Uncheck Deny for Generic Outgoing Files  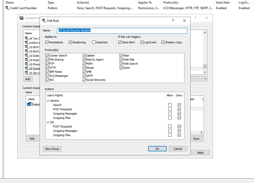point(179,118)
